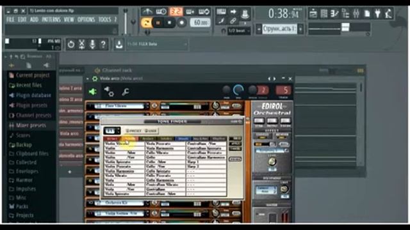Toggle the 3.2 countdown before recording
This screenshot has width=410, height=230.
[176, 11]
